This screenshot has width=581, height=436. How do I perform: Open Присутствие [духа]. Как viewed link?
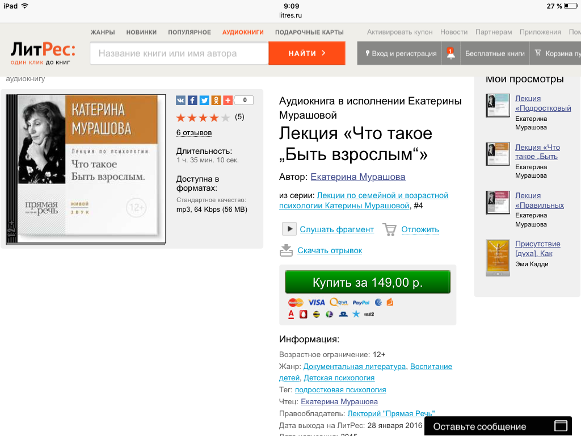[538, 249]
